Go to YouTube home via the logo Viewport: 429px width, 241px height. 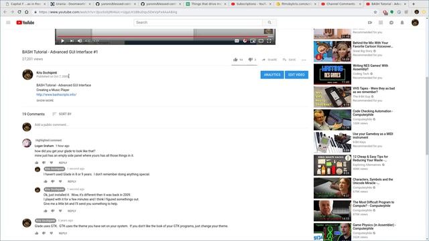point(25,22)
